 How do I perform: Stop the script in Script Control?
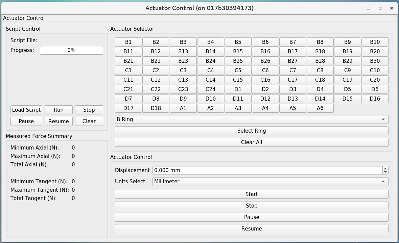pos(89,110)
